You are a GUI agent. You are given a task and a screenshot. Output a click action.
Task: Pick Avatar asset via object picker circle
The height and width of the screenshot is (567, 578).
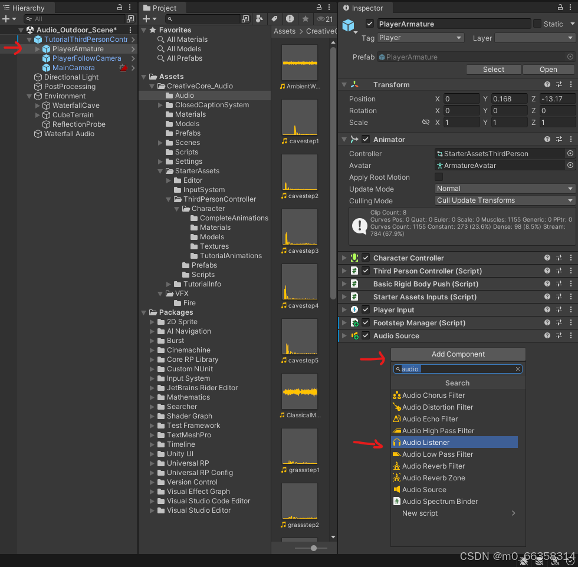(570, 166)
